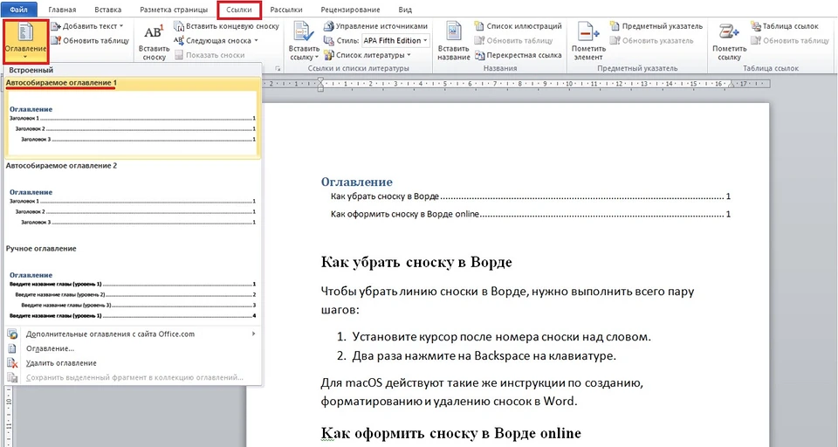838x447 pixels.
Task: Click the Вставить сноску footnote icon
Action: click(154, 40)
